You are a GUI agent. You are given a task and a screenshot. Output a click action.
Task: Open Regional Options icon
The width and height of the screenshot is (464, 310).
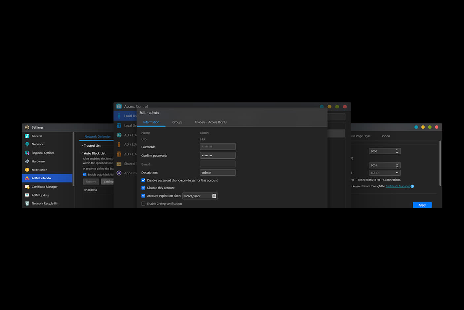pyautogui.click(x=27, y=153)
